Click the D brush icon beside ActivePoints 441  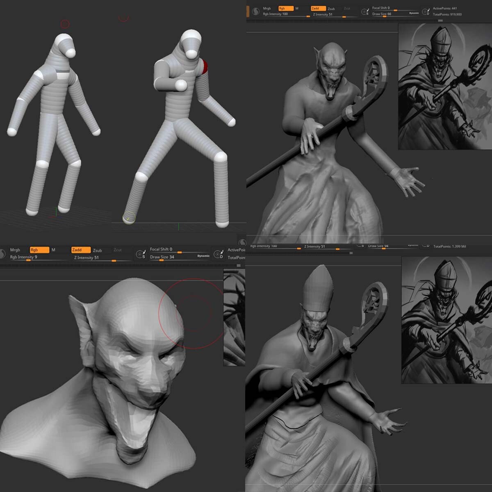click(x=426, y=11)
